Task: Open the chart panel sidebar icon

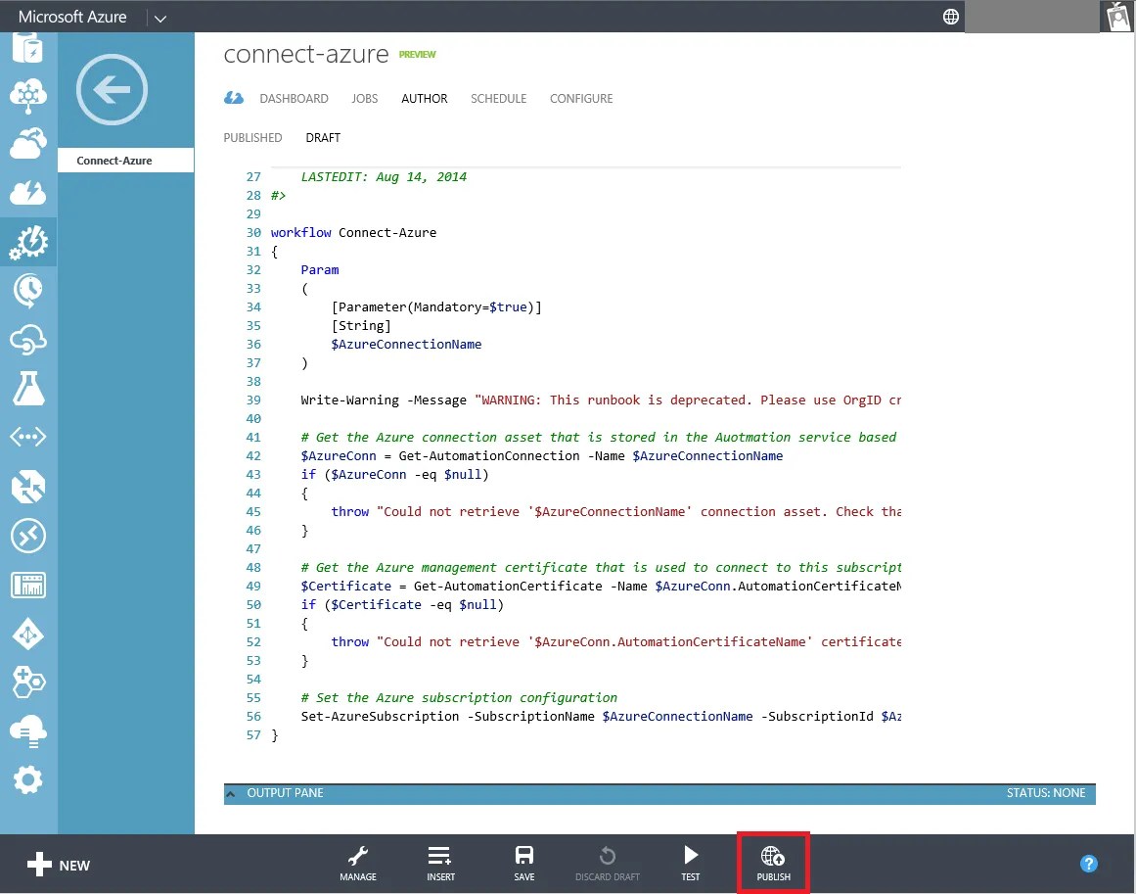Action: [x=28, y=586]
